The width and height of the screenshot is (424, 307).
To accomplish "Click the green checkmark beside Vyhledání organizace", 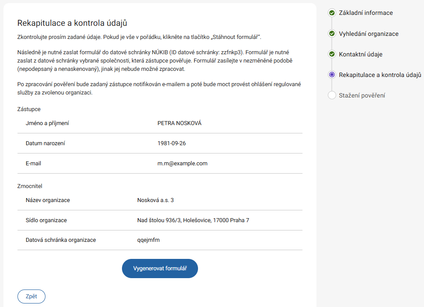I will (332, 34).
